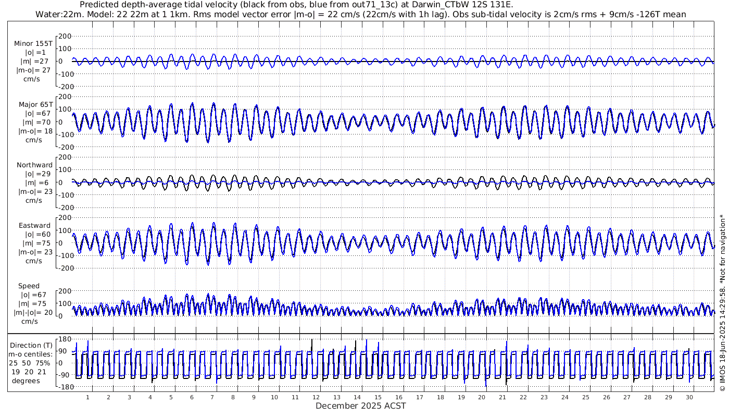Click the '|m-o|= 27' value under Minor
The image size is (729, 417).
[33, 70]
